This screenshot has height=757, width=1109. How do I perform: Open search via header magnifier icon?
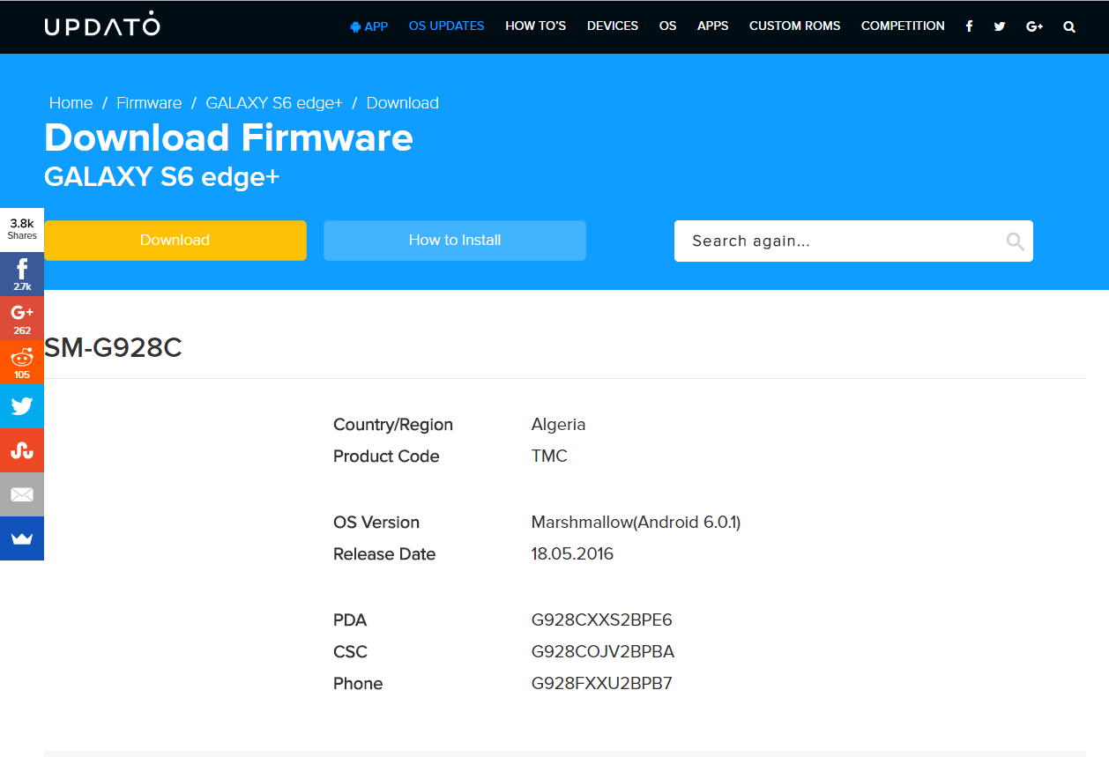[1069, 26]
